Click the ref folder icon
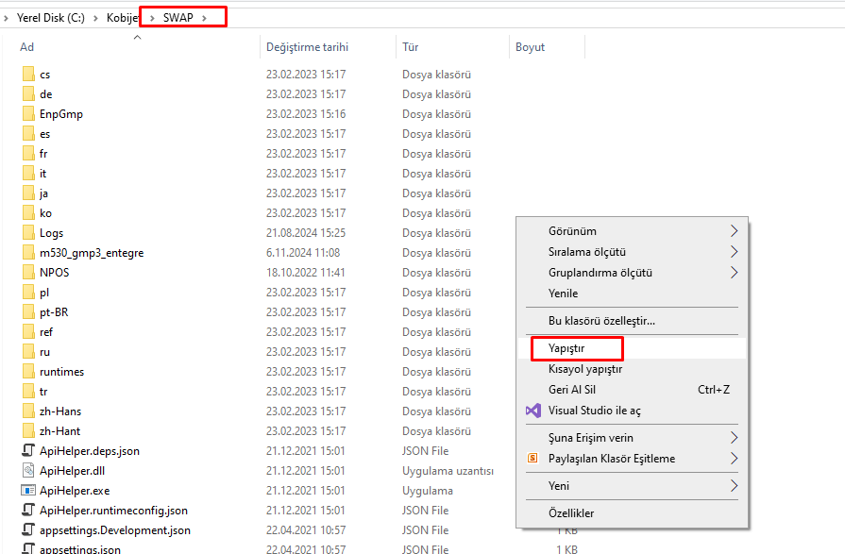The width and height of the screenshot is (845, 554). click(28, 332)
